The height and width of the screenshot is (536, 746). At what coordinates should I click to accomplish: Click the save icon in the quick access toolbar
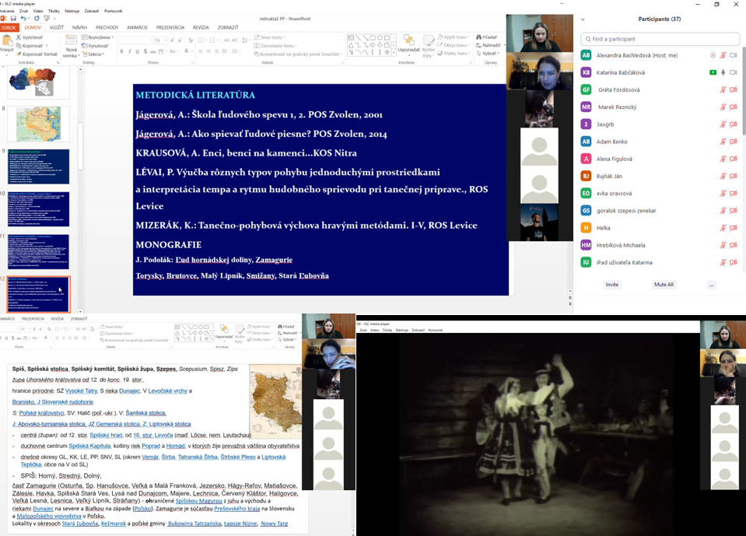coord(14,18)
